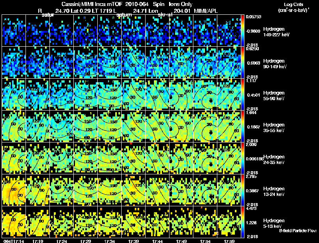Click the '17:34' time axis label

click(x=109, y=241)
